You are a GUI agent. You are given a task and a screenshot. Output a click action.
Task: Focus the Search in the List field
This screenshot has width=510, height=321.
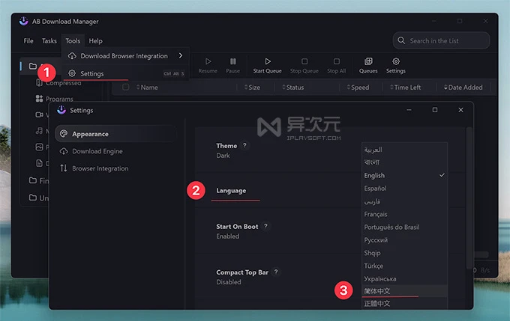(441, 40)
